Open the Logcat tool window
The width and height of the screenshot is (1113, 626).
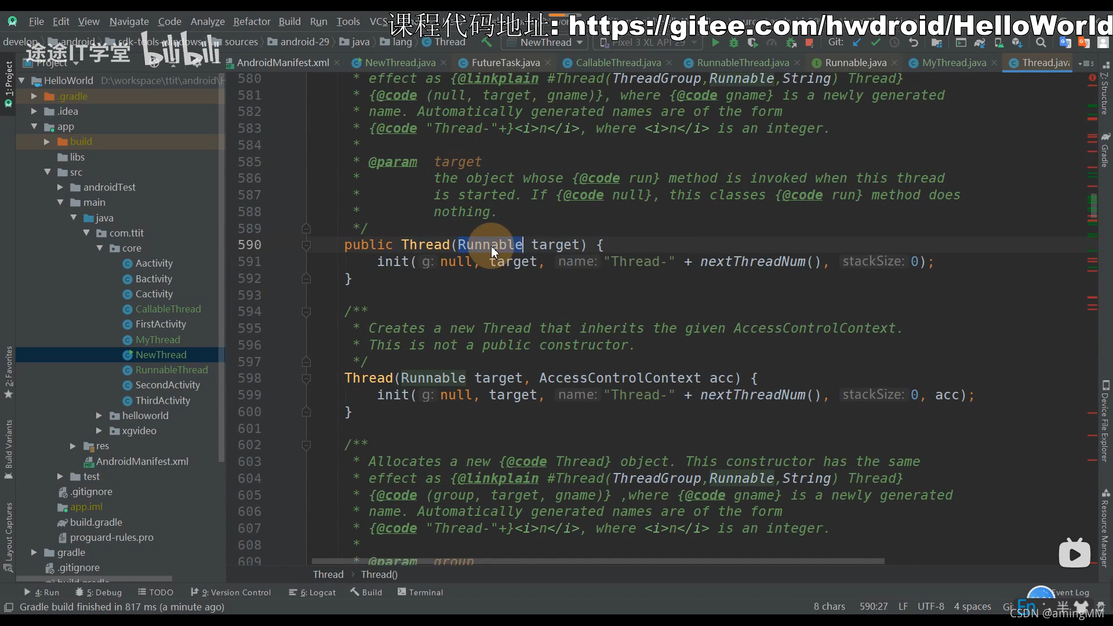pos(312,592)
